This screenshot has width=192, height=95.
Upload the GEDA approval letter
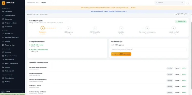tap(177, 74)
